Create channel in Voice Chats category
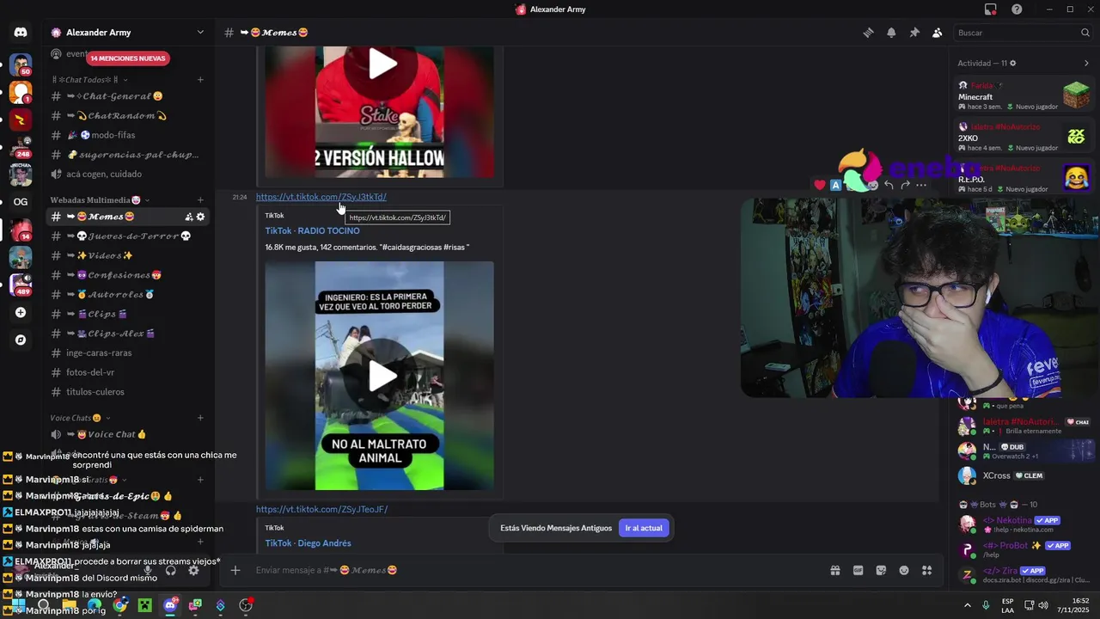Image resolution: width=1100 pixels, height=619 pixels. [200, 418]
